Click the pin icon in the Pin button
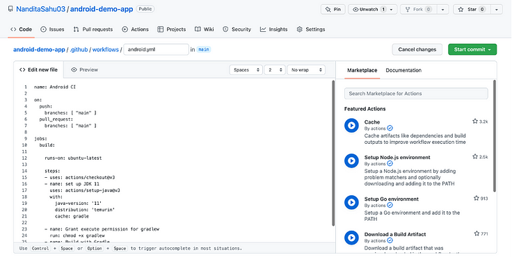 point(328,10)
